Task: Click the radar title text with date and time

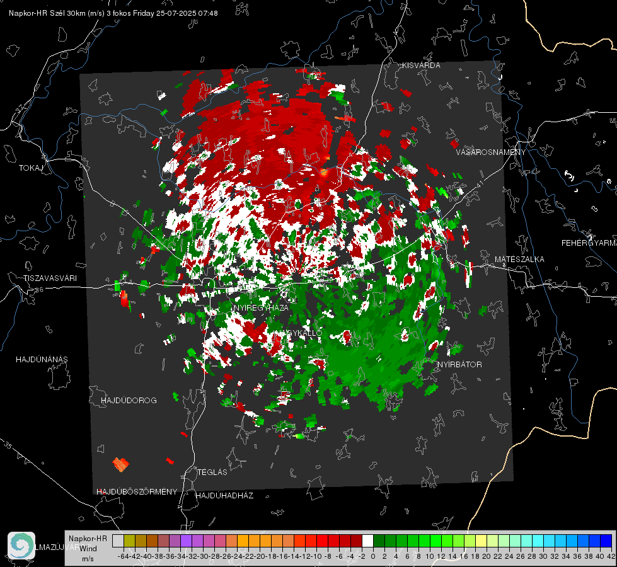Action: point(113,13)
